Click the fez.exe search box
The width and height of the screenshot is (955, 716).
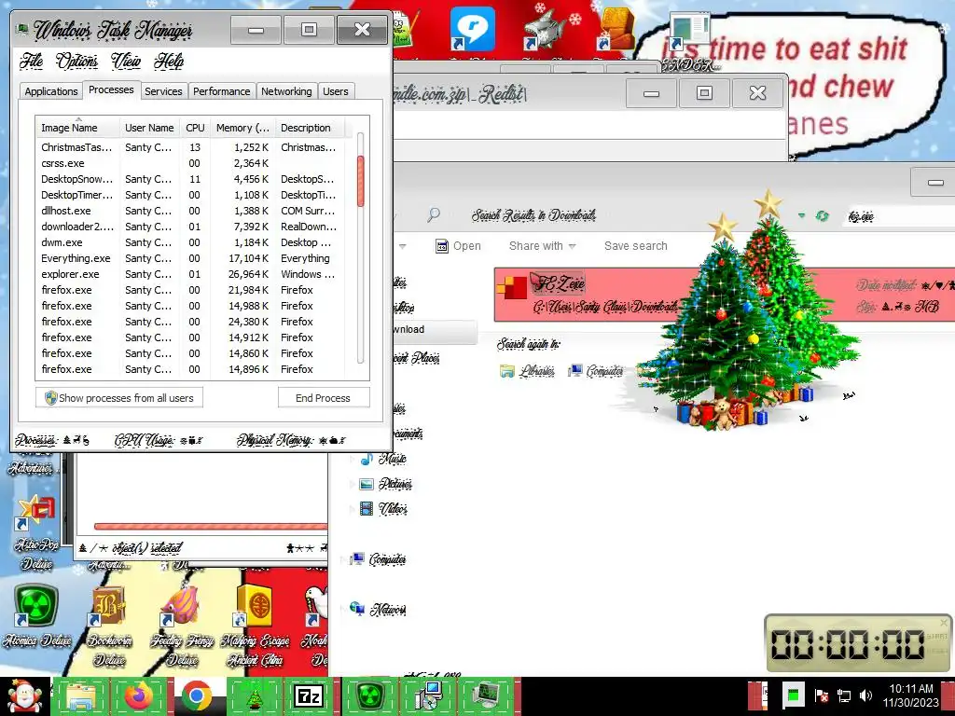point(900,216)
